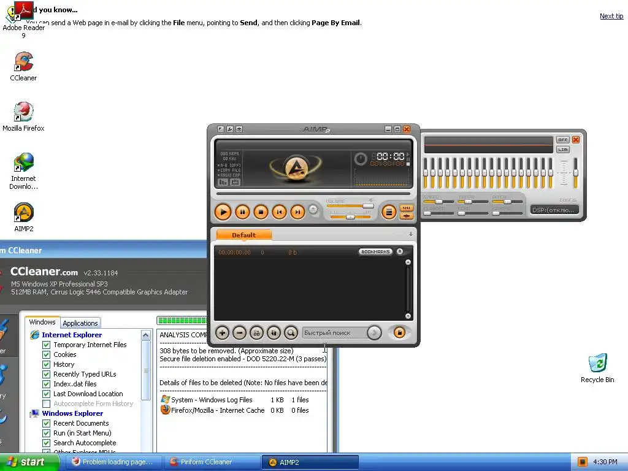Image resolution: width=628 pixels, height=471 pixels.
Task: Switch to Piriform CCleaner taskbar button
Action: tap(212, 462)
